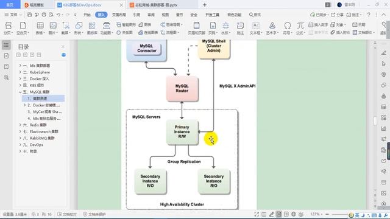Insert a mind map (思维导图)
Viewport: 390px width, 219px height.
click(x=172, y=24)
